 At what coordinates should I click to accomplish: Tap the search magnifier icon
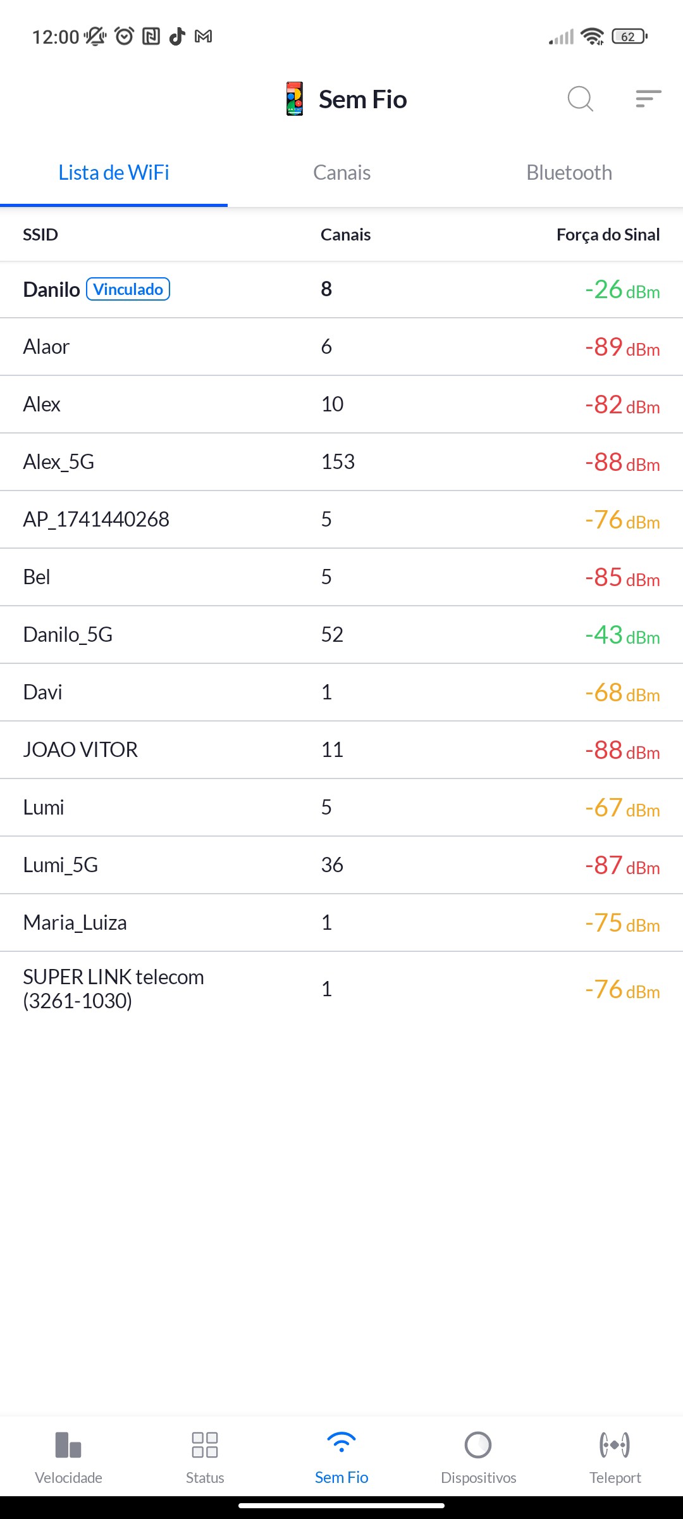pyautogui.click(x=580, y=99)
